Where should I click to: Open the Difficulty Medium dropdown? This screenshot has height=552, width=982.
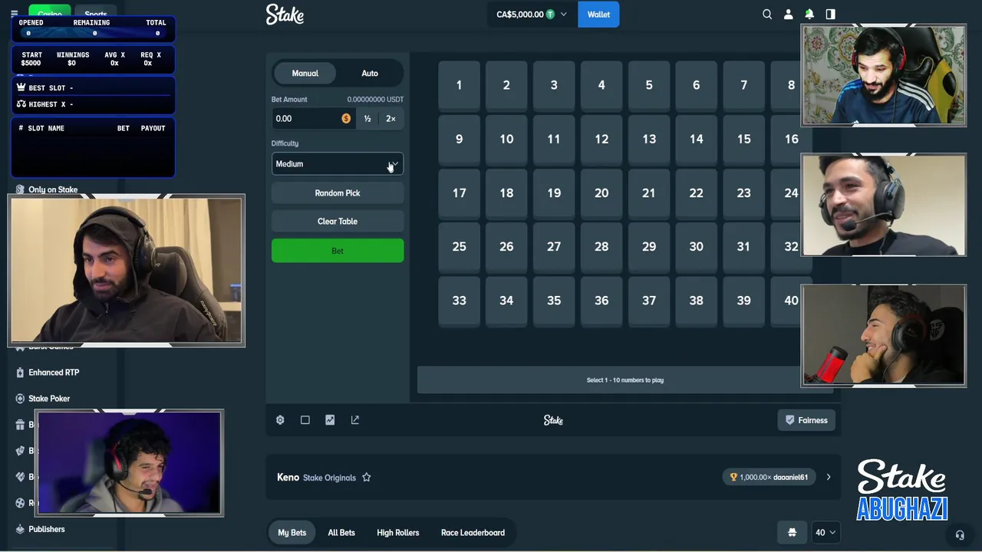point(338,164)
